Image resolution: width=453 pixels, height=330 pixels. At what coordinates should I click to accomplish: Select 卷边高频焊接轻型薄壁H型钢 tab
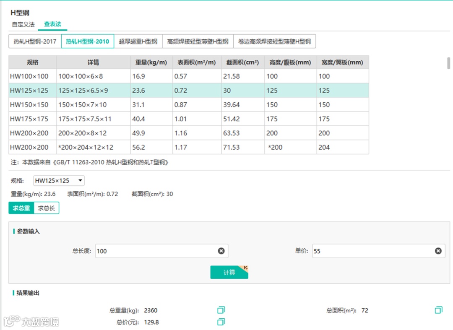pos(274,41)
